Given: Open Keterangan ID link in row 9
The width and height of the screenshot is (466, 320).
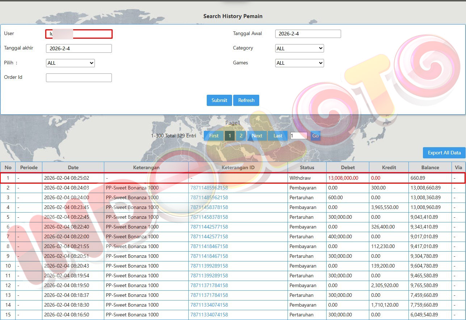Looking at the screenshot, I should (209, 256).
